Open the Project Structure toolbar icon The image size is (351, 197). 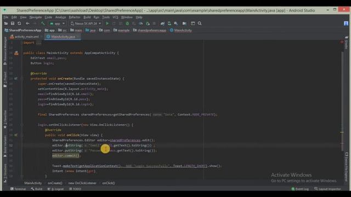pyautogui.click(x=184, y=24)
